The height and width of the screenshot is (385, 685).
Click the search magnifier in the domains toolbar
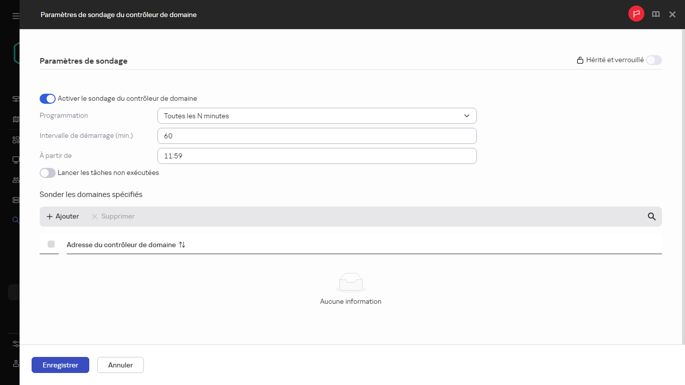(651, 217)
